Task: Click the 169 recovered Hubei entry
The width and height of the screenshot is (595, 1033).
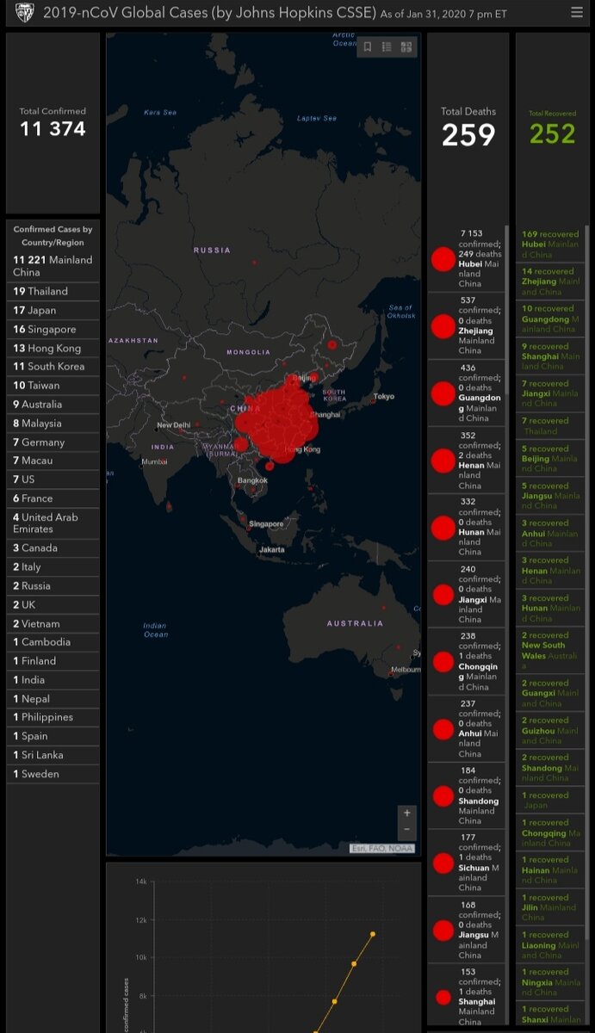Action: pyautogui.click(x=550, y=244)
